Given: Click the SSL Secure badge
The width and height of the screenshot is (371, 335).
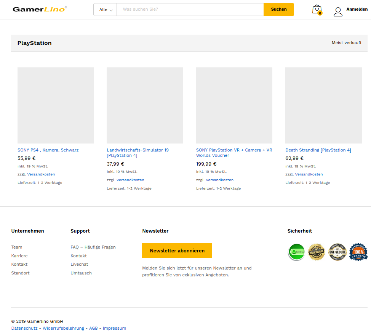Looking at the screenshot, I should coord(337,252).
